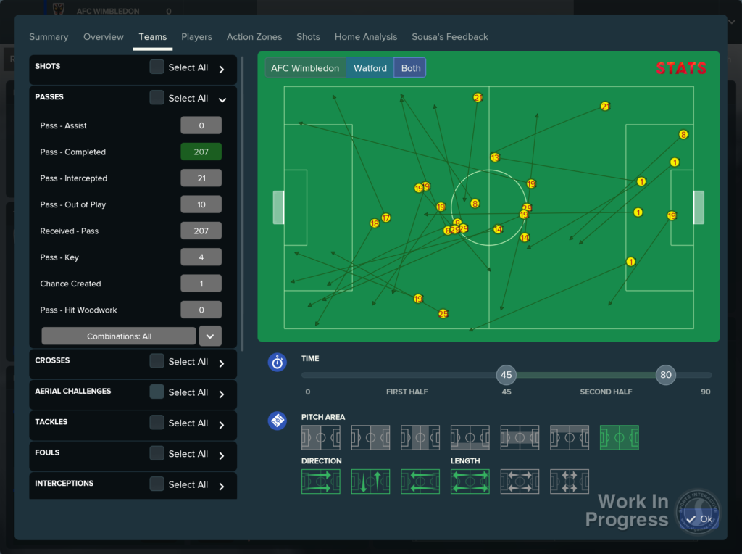
Task: Open the Home Analysis tab
Action: coord(366,37)
